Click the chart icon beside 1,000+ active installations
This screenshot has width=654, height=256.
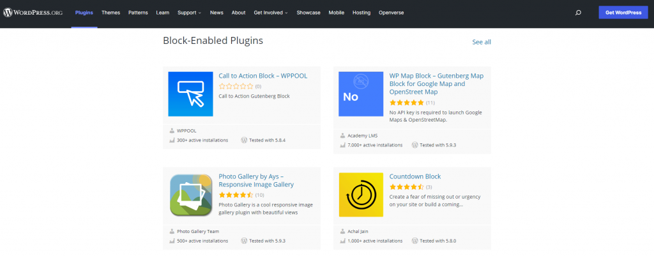point(342,241)
